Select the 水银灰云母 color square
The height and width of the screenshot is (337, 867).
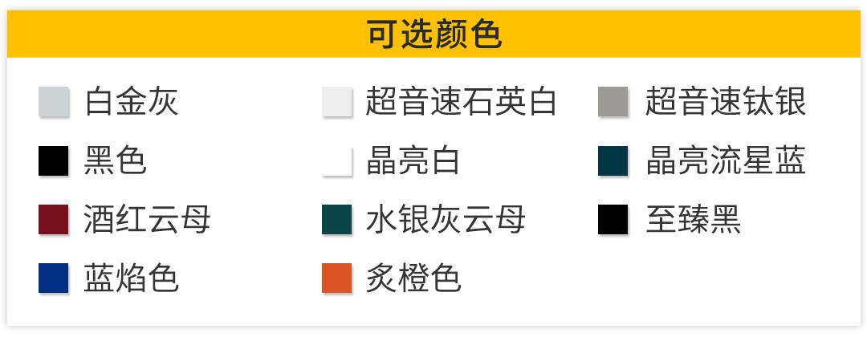(337, 220)
